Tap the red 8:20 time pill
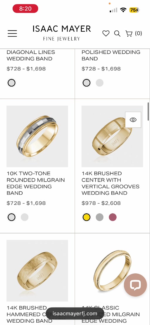 pyautogui.click(x=25, y=9)
